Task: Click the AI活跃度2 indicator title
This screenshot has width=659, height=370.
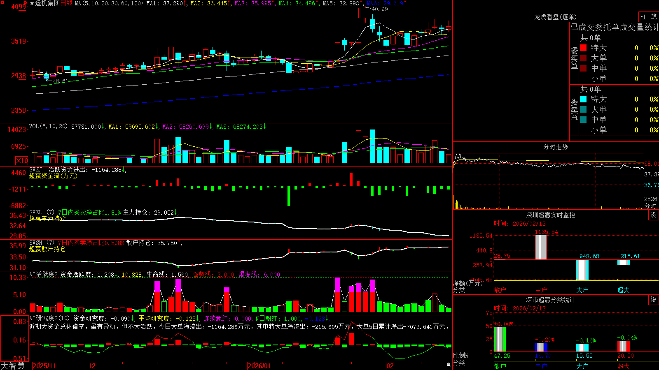Action: (x=44, y=275)
